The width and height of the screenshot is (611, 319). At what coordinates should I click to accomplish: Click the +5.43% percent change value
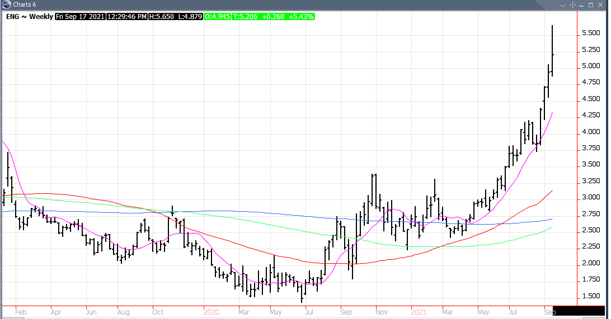(301, 17)
